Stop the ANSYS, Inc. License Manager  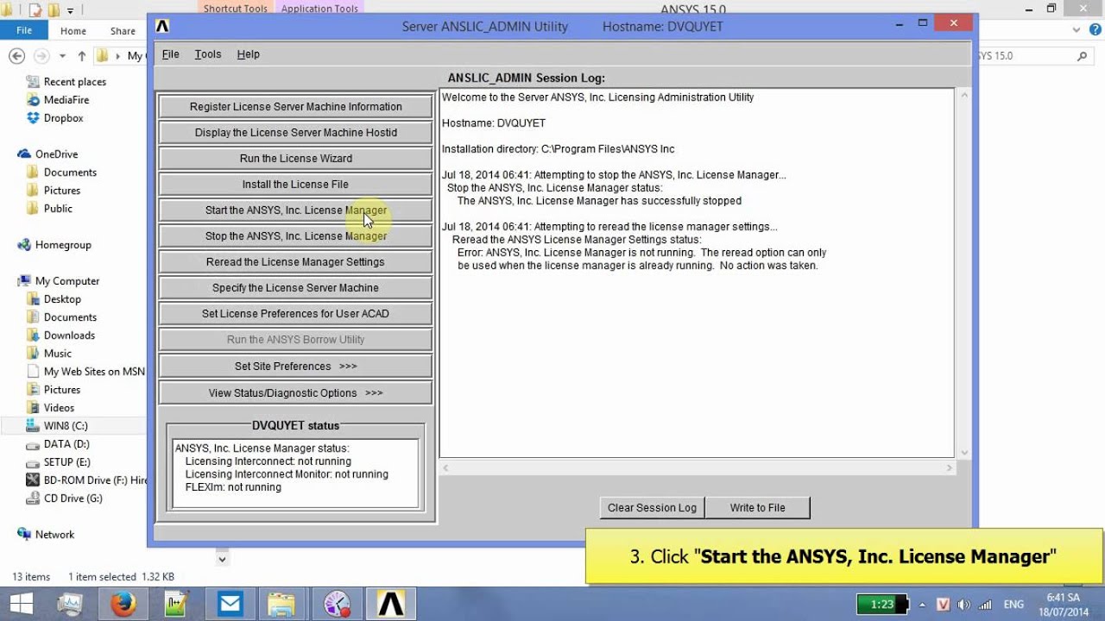click(x=295, y=236)
